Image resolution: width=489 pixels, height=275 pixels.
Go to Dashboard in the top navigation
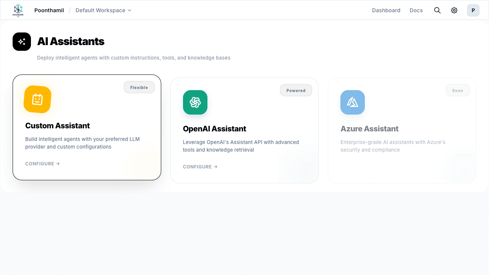pyautogui.click(x=386, y=10)
